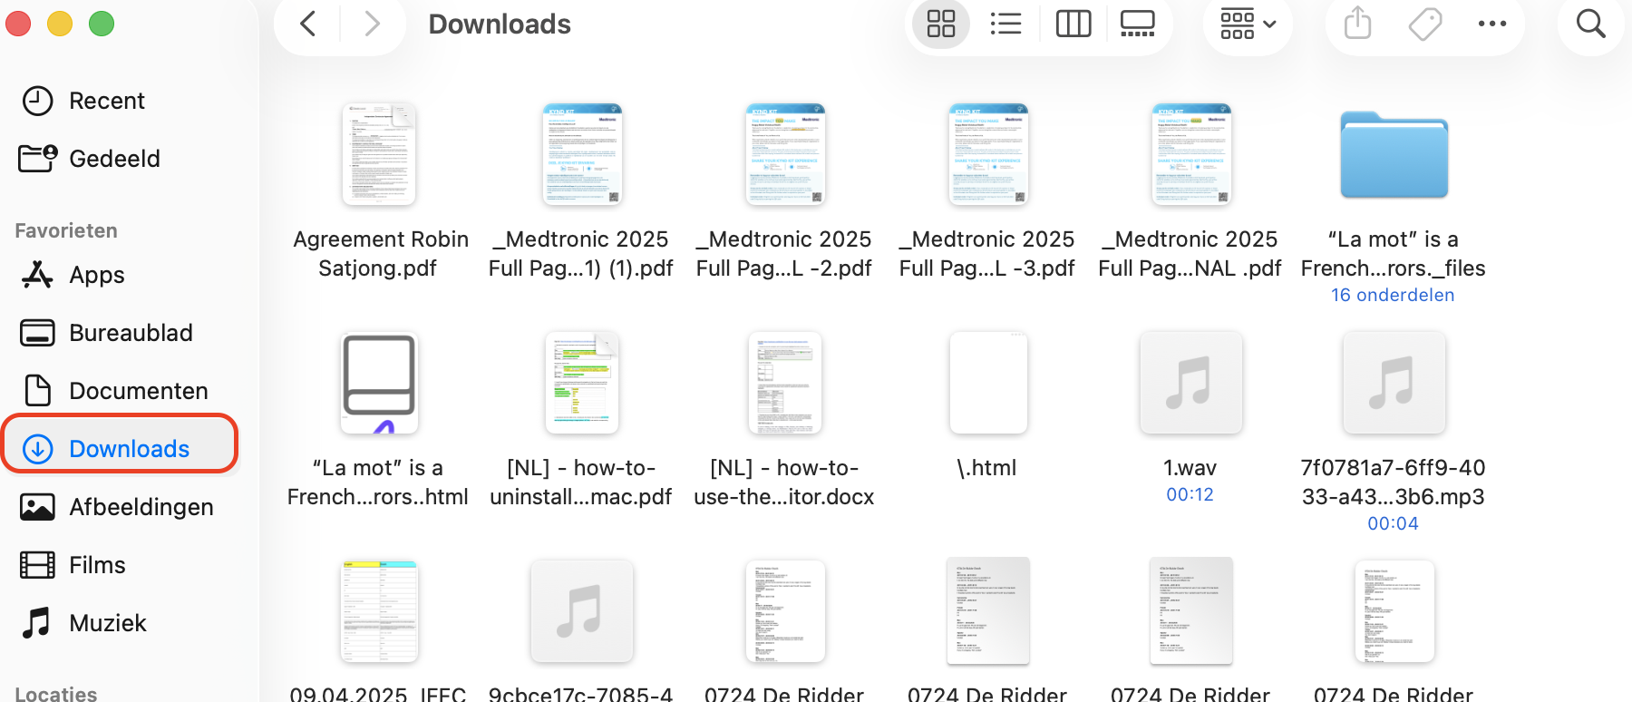The height and width of the screenshot is (702, 1632).
Task: Select [NL] how-to-uninstall...mac.pdf thumbnail
Action: coord(582,383)
